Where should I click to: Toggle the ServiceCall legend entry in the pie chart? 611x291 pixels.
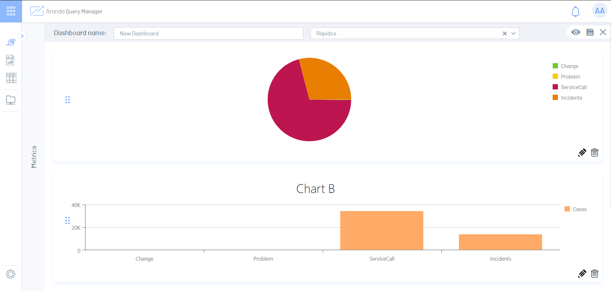pos(573,87)
